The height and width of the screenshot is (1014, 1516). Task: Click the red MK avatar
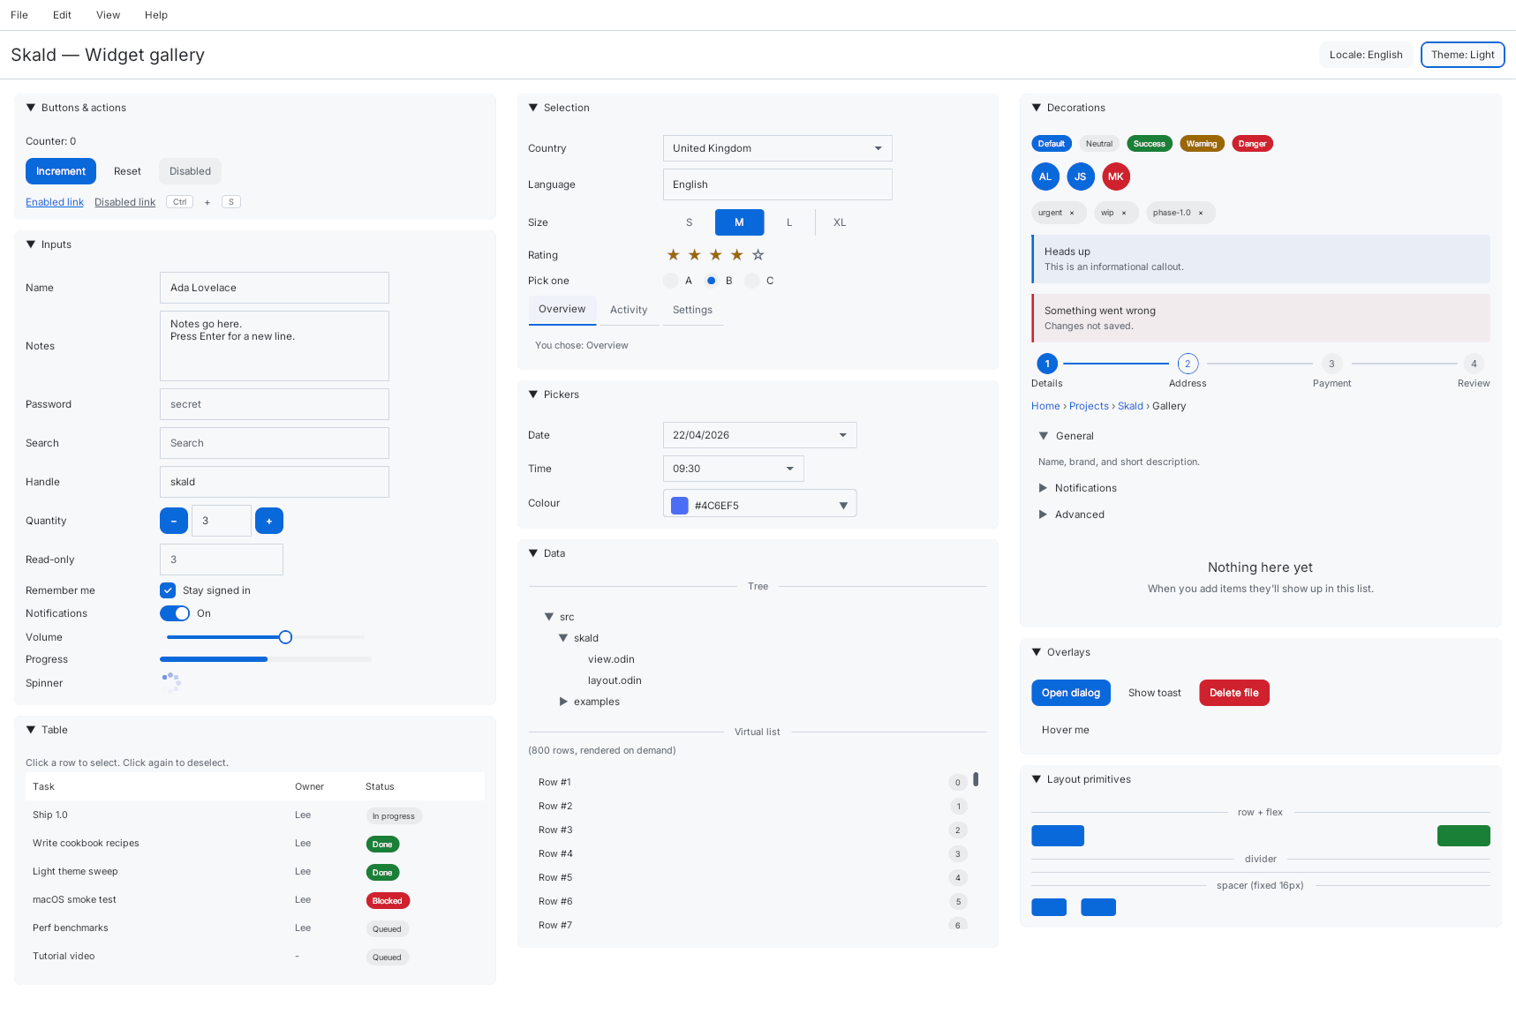pos(1116,177)
